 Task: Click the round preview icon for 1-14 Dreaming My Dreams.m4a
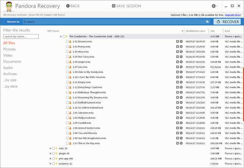pos(181,97)
